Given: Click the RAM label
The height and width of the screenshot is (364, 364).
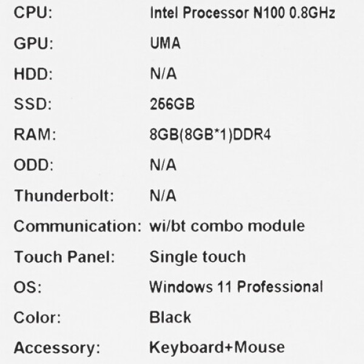Looking at the screenshot, I should pos(35,135).
